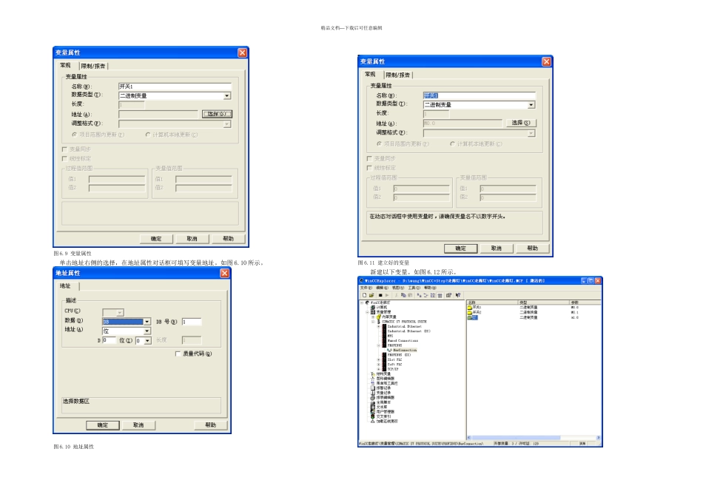Click 确定 in the Figure 6.11 变量属性 dialog

pos(460,248)
